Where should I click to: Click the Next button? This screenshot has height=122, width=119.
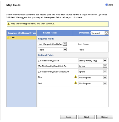pos(86,117)
